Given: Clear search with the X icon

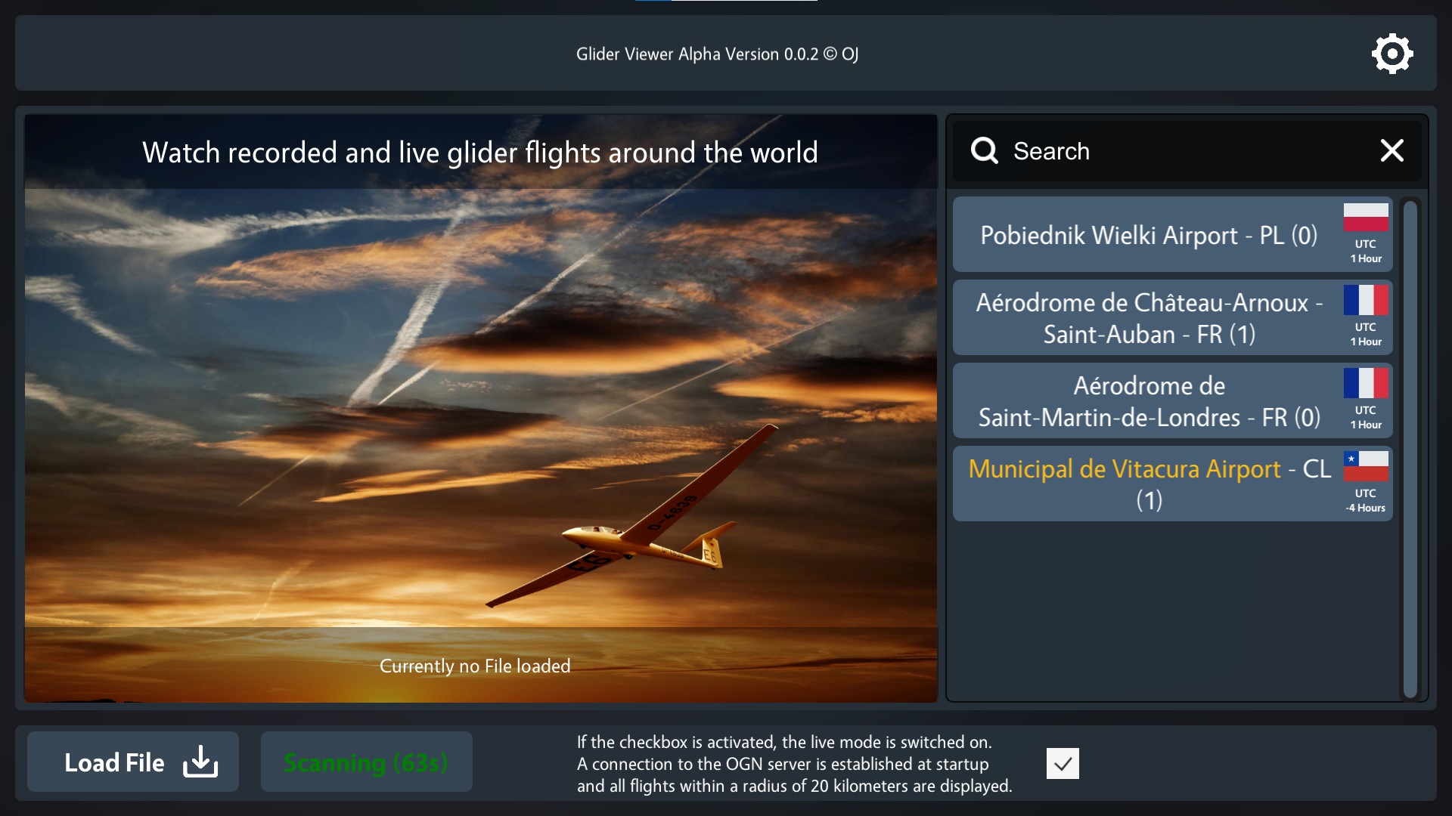Looking at the screenshot, I should tap(1392, 150).
